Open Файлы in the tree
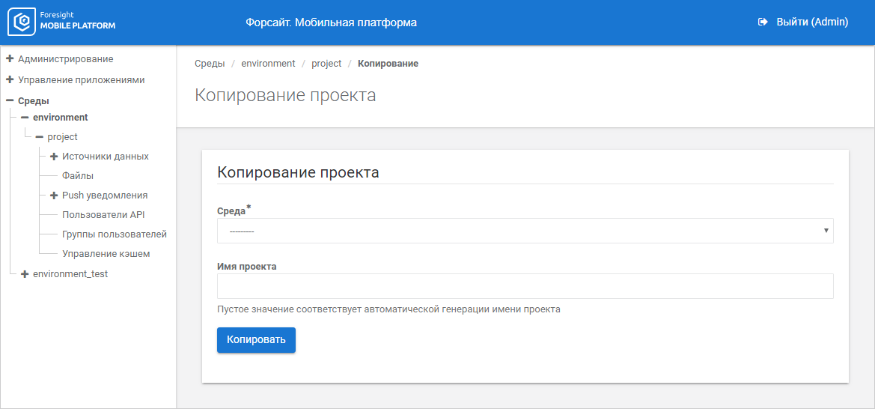Viewport: 875px width, 409px height. (78, 176)
